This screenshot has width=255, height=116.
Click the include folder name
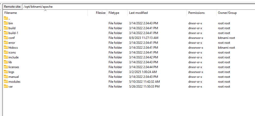14,57
